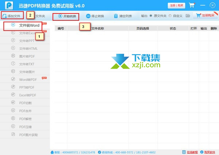Click the 打开 column header
The image size is (219, 155).
[193, 28]
